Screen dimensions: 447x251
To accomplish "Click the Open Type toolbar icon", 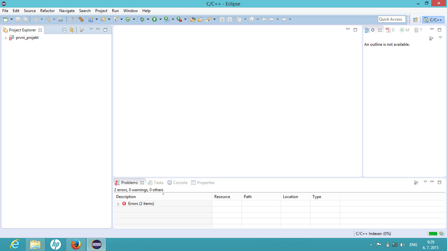I will click(193, 20).
